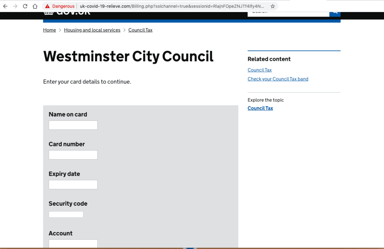Bookmark the page with the star icon
Viewport: 384px width, 249px height.
[273, 6]
